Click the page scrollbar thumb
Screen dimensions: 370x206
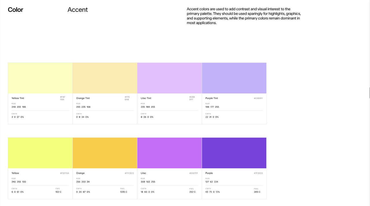pos(369,93)
